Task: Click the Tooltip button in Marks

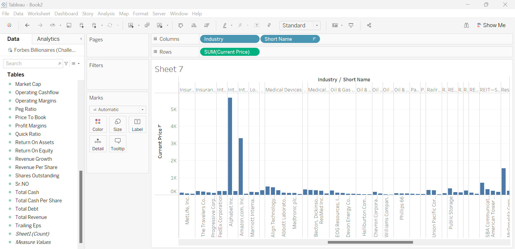Action: (117, 144)
